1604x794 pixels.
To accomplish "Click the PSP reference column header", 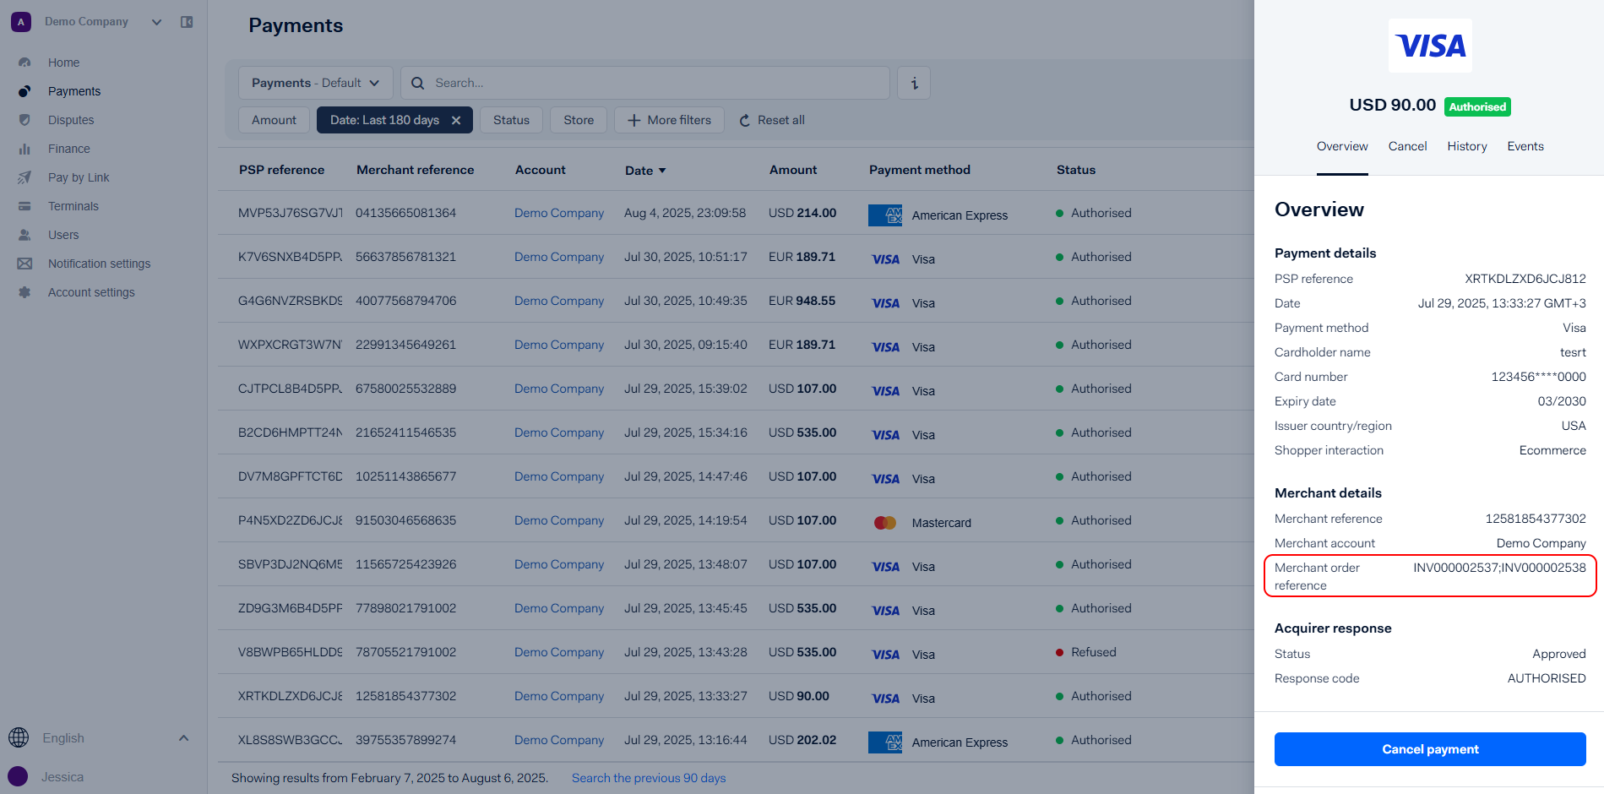I will click(281, 170).
